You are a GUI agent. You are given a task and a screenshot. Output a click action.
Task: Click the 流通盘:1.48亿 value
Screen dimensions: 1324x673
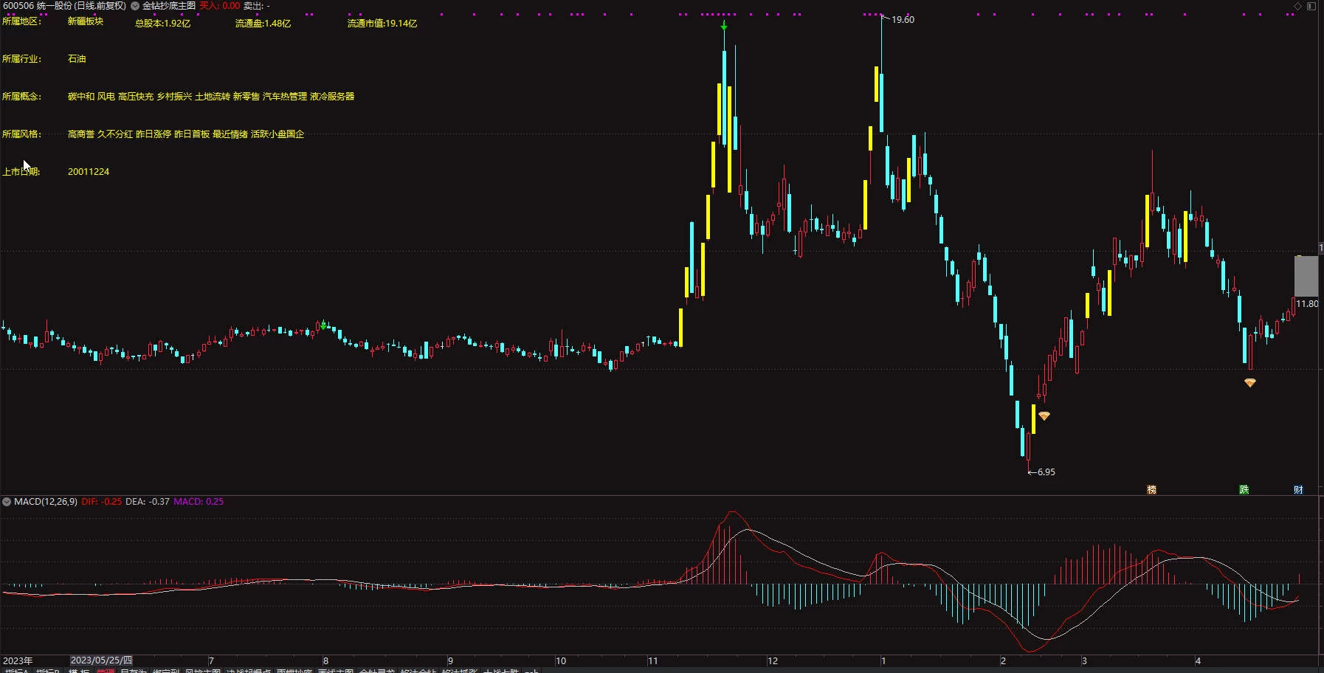(x=263, y=24)
